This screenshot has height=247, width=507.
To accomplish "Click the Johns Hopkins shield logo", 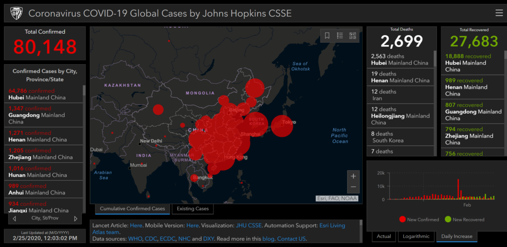I will pos(16,13).
